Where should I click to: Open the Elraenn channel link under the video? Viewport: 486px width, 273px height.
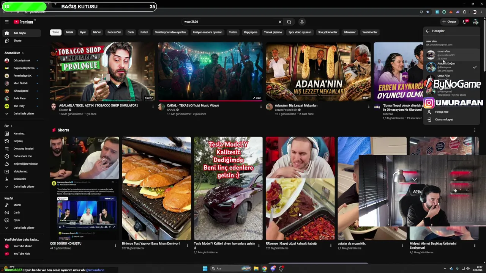(x=63, y=110)
